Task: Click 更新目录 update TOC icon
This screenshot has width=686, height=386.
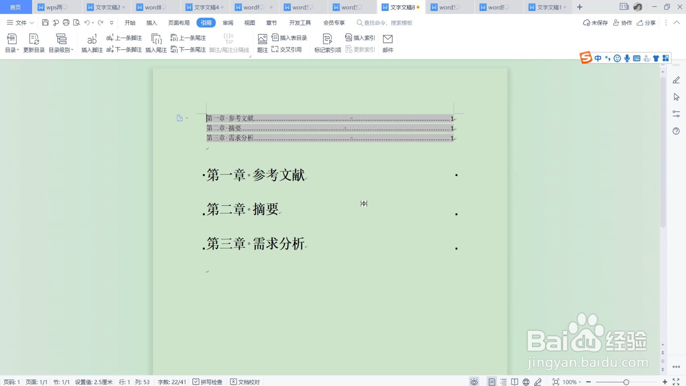Action: point(34,43)
